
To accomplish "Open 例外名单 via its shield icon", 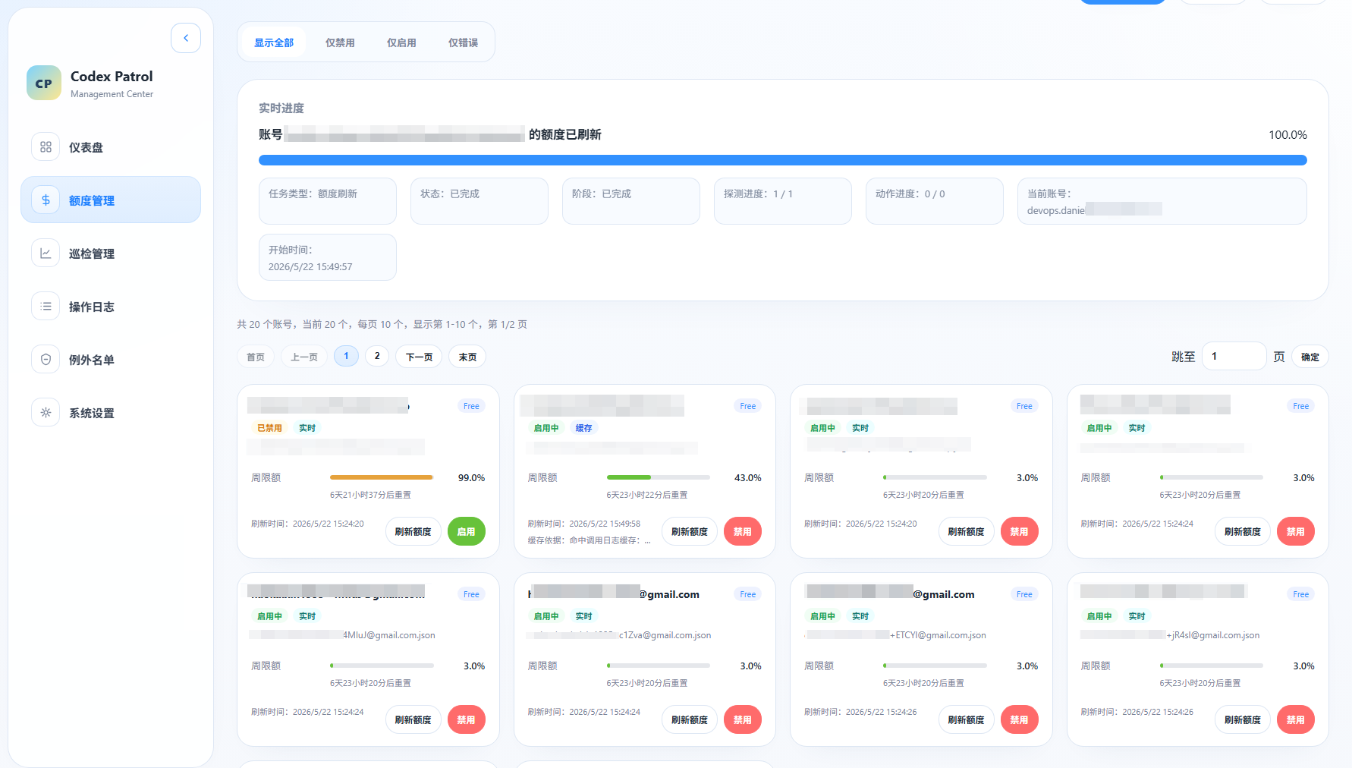I will click(46, 360).
